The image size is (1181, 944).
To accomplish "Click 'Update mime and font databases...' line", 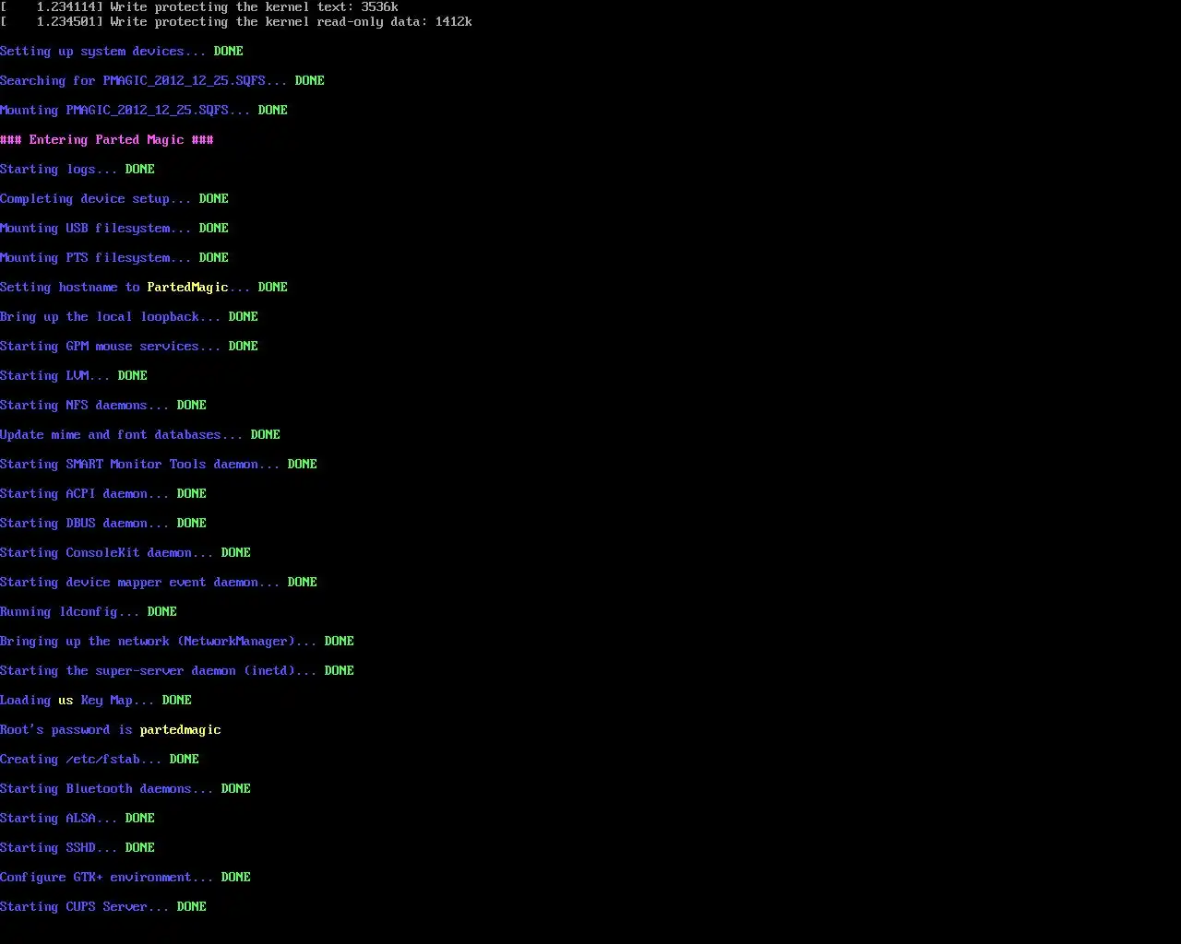I will (x=140, y=434).
